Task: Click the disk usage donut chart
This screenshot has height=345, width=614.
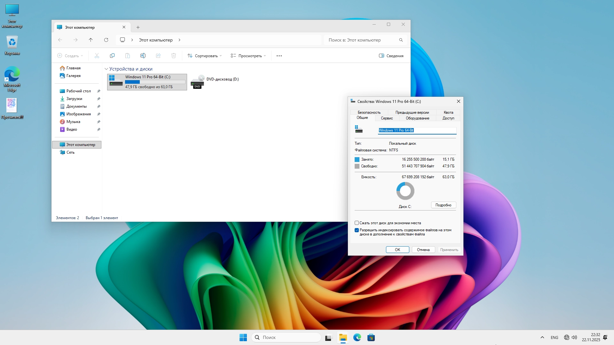Action: pyautogui.click(x=405, y=191)
